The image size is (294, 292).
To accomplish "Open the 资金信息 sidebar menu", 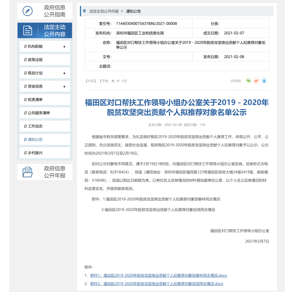I will tap(45, 86).
